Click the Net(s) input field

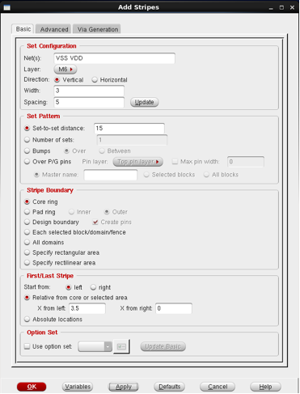pos(115,58)
